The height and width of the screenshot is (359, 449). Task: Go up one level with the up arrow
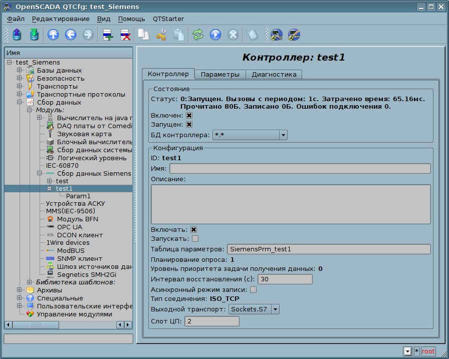point(53,35)
